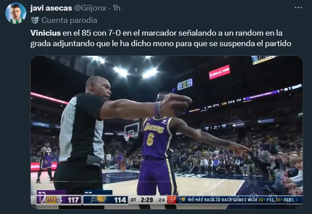
Task: Click the Cuenta parodia label
Action: 69,20
